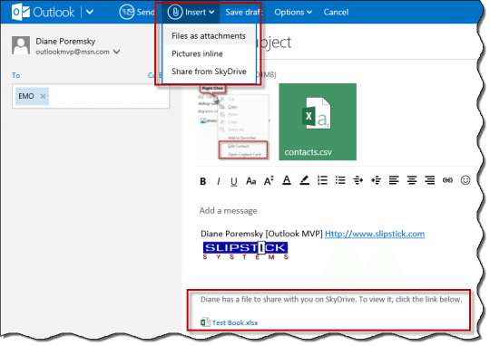Choose Files as attachments
The width and height of the screenshot is (490, 346).
(x=209, y=36)
